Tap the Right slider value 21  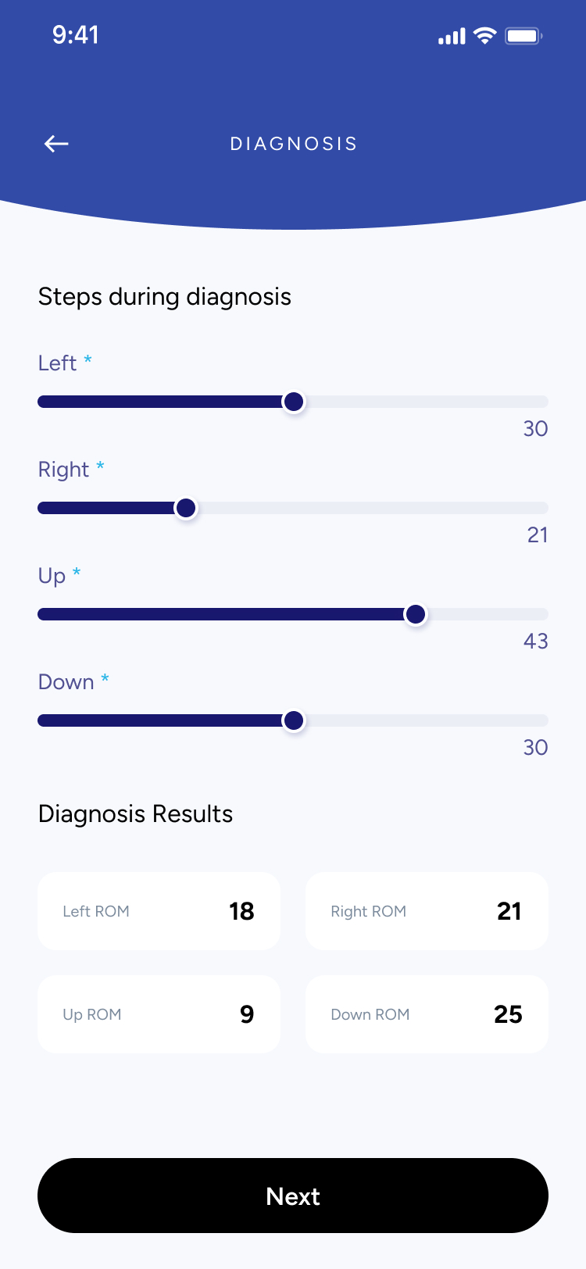[x=537, y=535]
